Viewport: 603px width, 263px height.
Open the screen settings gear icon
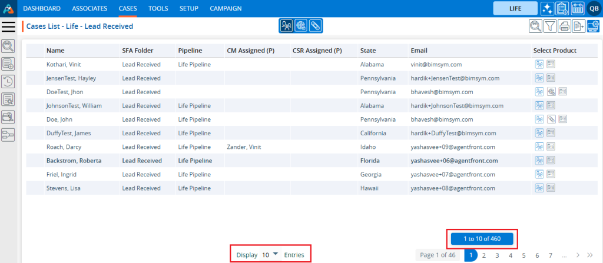[594, 26]
